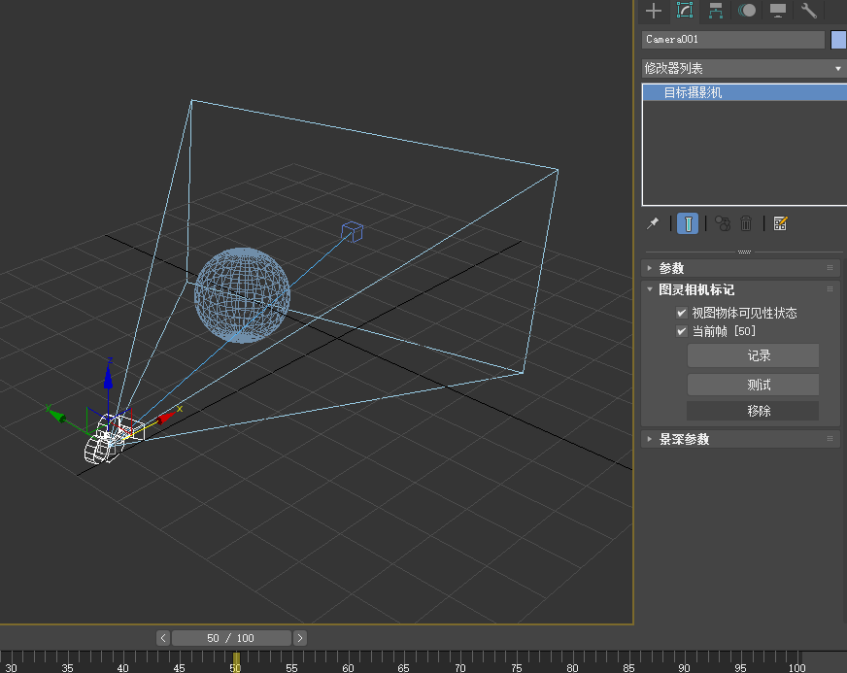Open the Hierarchy panel tab
This screenshot has height=673, width=847.
tap(716, 11)
